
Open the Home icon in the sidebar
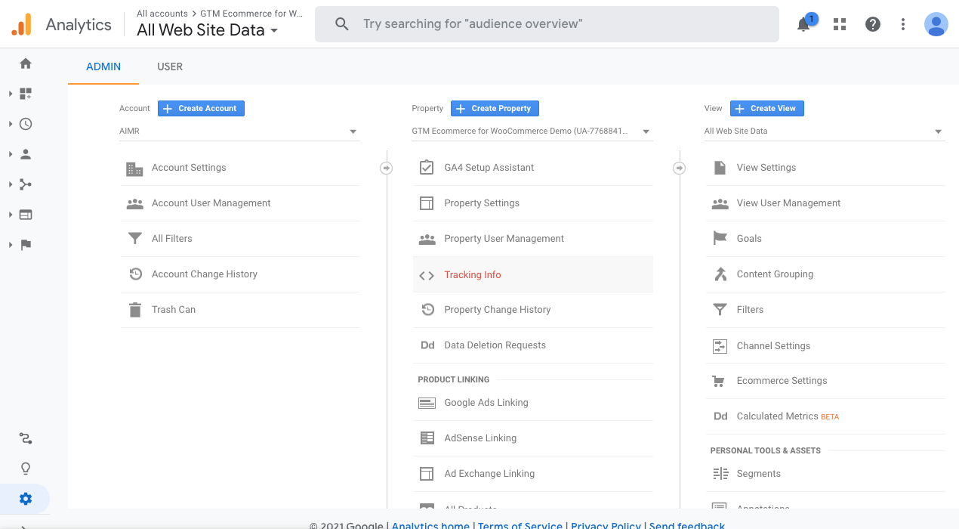pyautogui.click(x=26, y=63)
